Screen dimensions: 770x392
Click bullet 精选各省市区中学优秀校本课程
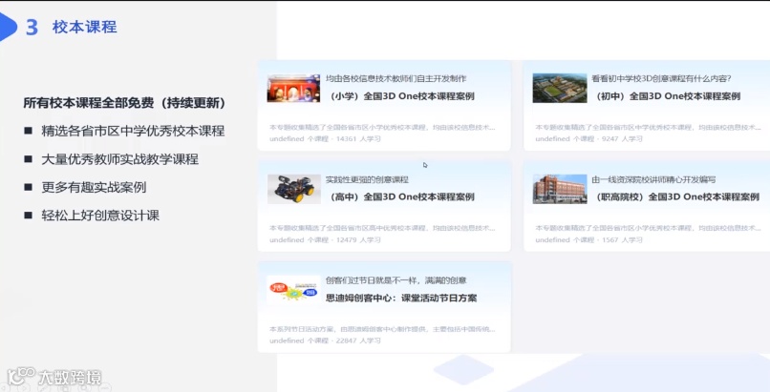tap(133, 131)
